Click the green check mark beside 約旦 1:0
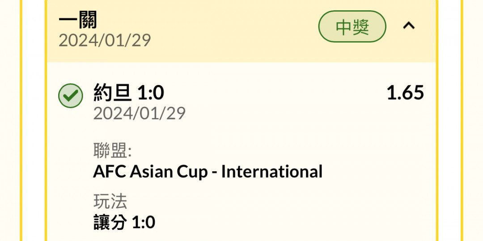The height and width of the screenshot is (241, 483). click(x=71, y=96)
